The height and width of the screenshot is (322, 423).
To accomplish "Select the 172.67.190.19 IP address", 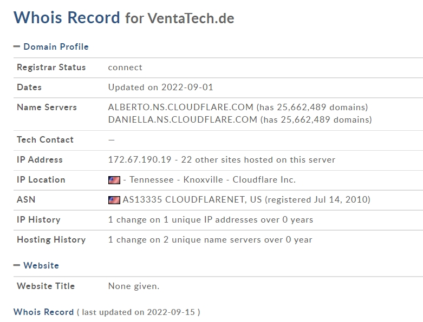I will (x=140, y=160).
